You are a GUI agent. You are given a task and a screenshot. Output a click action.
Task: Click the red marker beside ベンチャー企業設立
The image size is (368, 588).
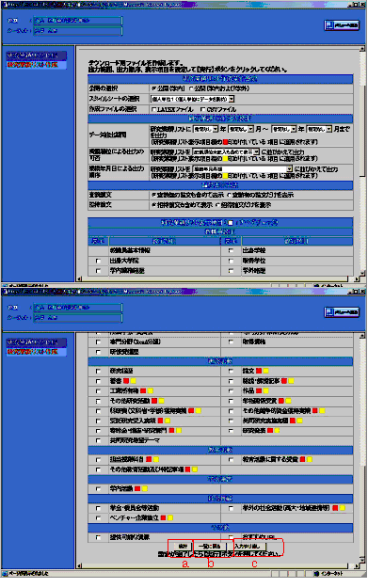163,517
